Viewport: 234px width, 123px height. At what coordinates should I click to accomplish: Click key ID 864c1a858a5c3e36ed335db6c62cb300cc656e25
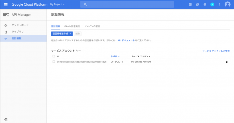[82, 62]
